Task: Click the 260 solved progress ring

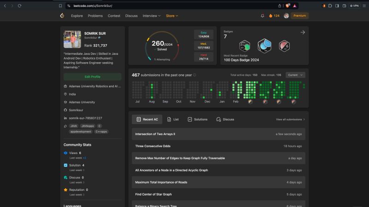Action: tap(162, 47)
